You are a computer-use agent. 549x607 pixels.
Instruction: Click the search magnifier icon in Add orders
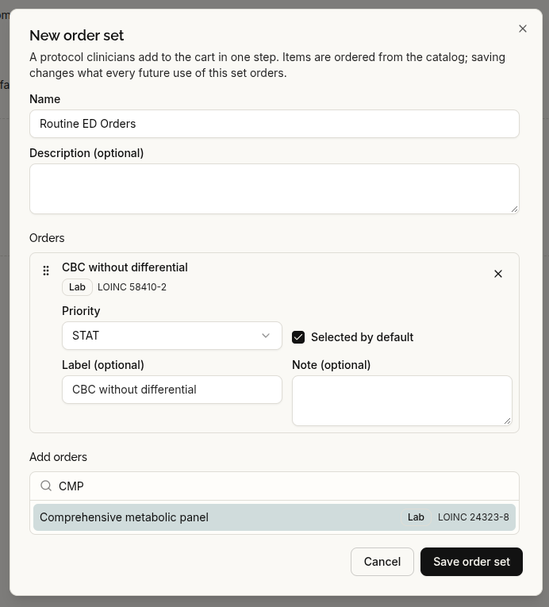point(46,486)
